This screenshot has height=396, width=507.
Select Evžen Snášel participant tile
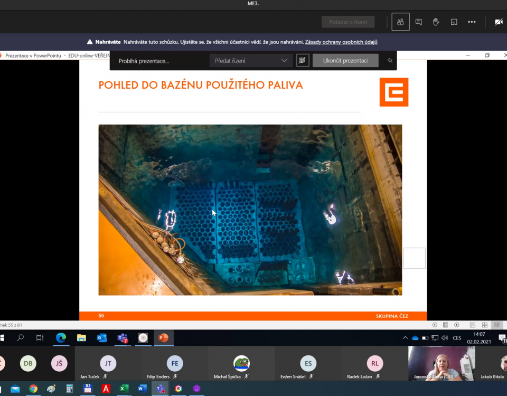[x=308, y=363]
